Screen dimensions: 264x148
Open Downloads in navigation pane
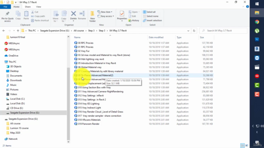pyautogui.click(x=16, y=80)
